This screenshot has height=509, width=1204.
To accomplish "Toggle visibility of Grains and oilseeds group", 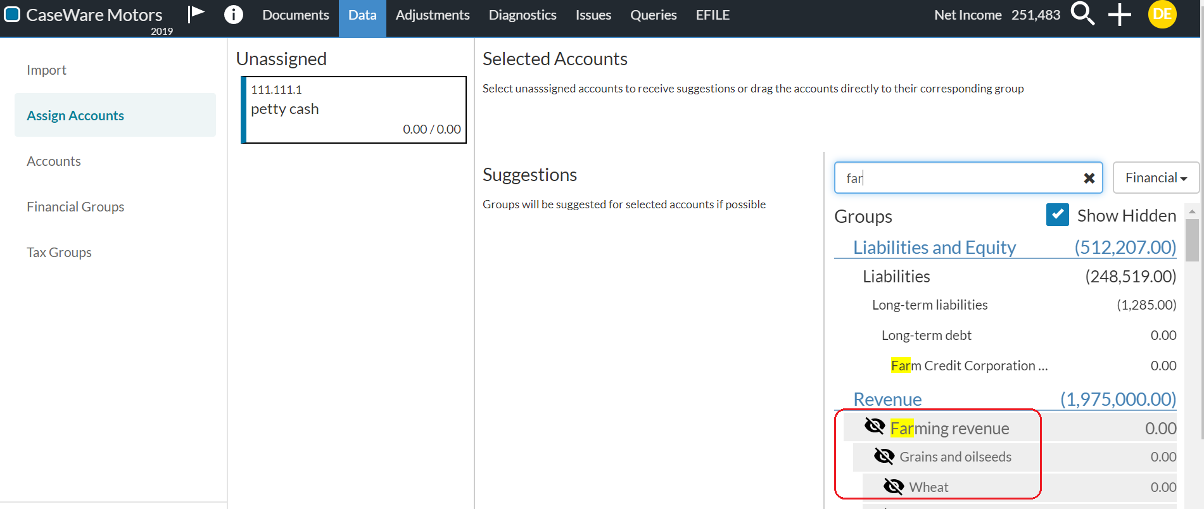I will tap(884, 456).
